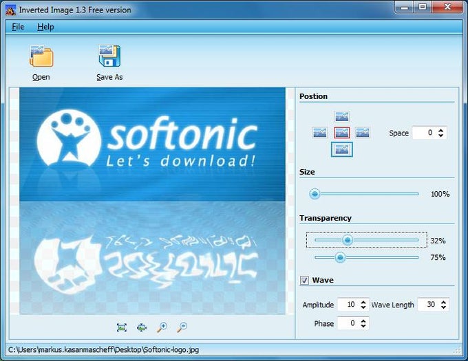Viewport: 468px width, 361px height.
Task: Click the Save As floppy disk icon
Action: (109, 56)
